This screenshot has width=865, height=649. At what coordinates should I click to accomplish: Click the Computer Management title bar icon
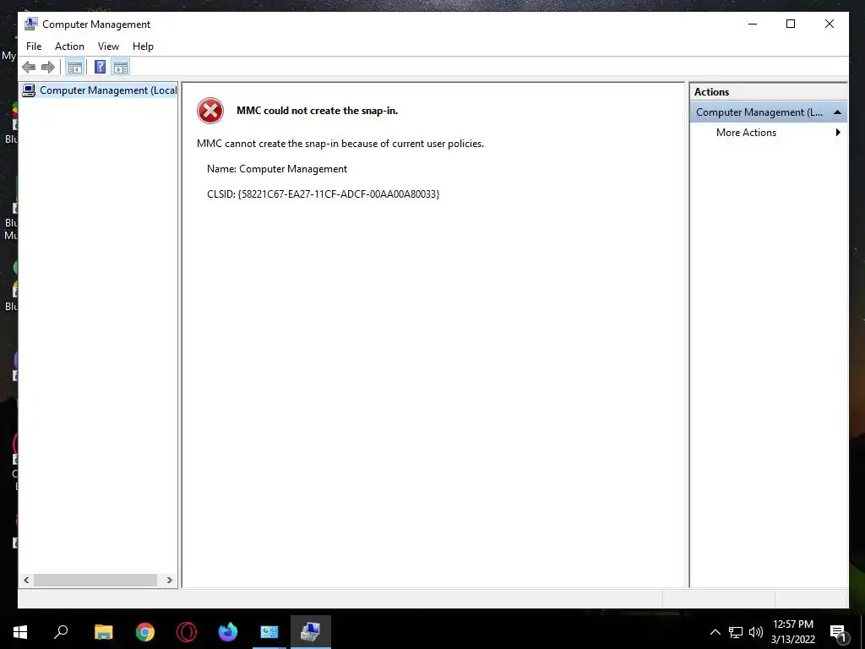pos(31,24)
